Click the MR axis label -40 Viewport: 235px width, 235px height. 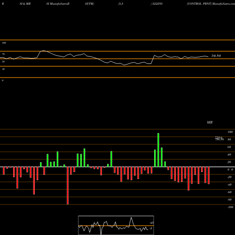point(229,185)
